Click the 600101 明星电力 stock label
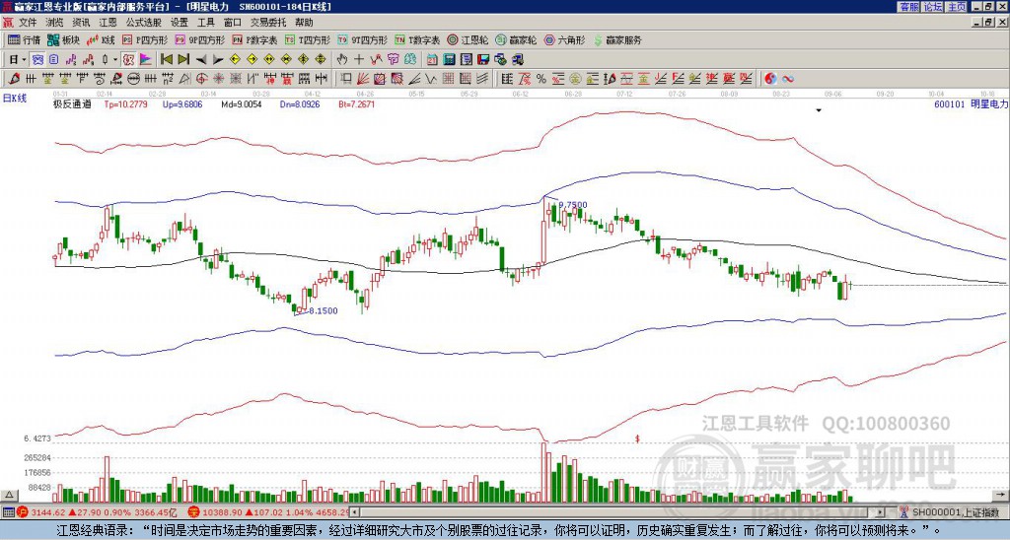This screenshot has width=1010, height=540. 971,103
